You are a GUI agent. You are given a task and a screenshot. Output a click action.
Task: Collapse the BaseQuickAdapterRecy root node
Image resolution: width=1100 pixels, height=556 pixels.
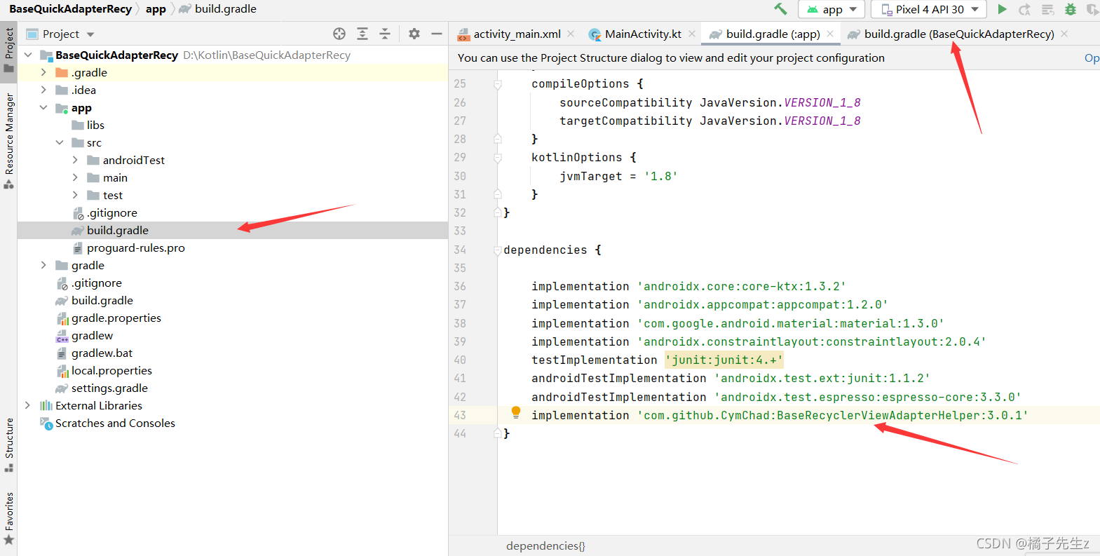click(x=28, y=55)
